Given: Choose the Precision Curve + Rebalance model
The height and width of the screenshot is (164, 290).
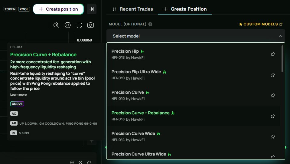Looking at the screenshot, I should [193, 116].
